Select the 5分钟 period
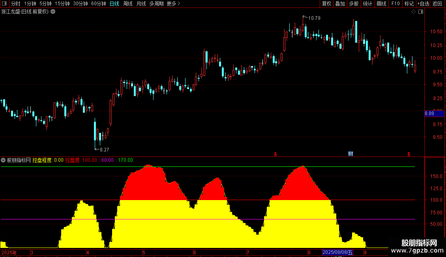The width and height of the screenshot is (446, 257). 45,4
